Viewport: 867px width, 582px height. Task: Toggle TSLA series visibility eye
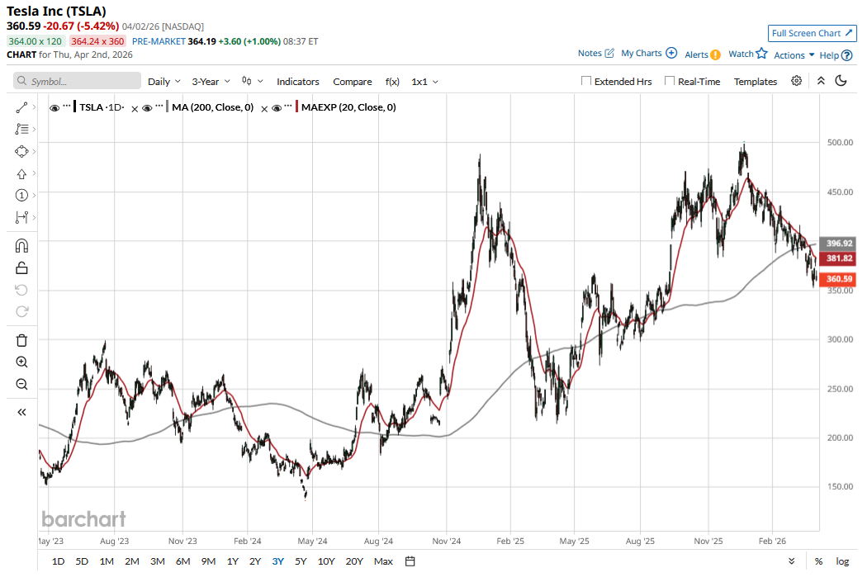(54, 108)
